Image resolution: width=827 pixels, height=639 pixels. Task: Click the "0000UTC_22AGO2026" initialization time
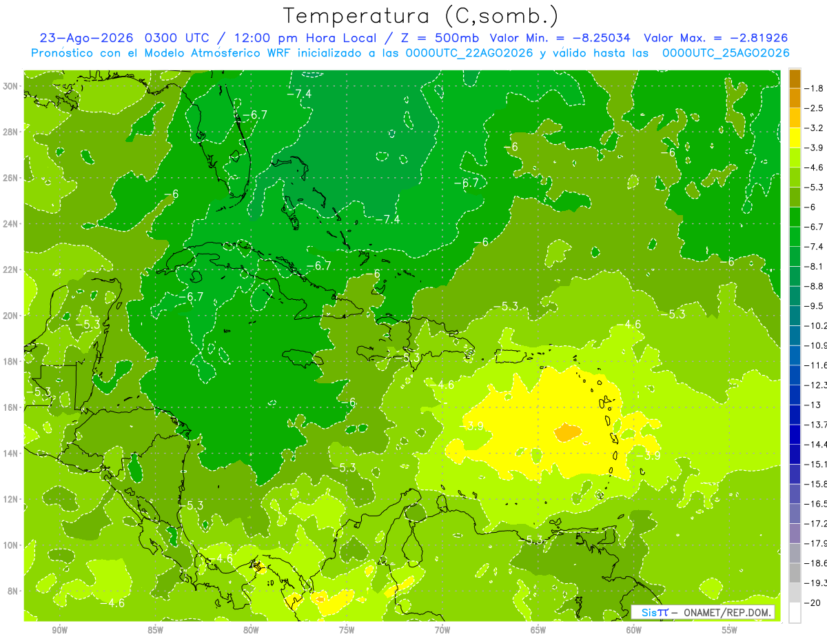(469, 53)
